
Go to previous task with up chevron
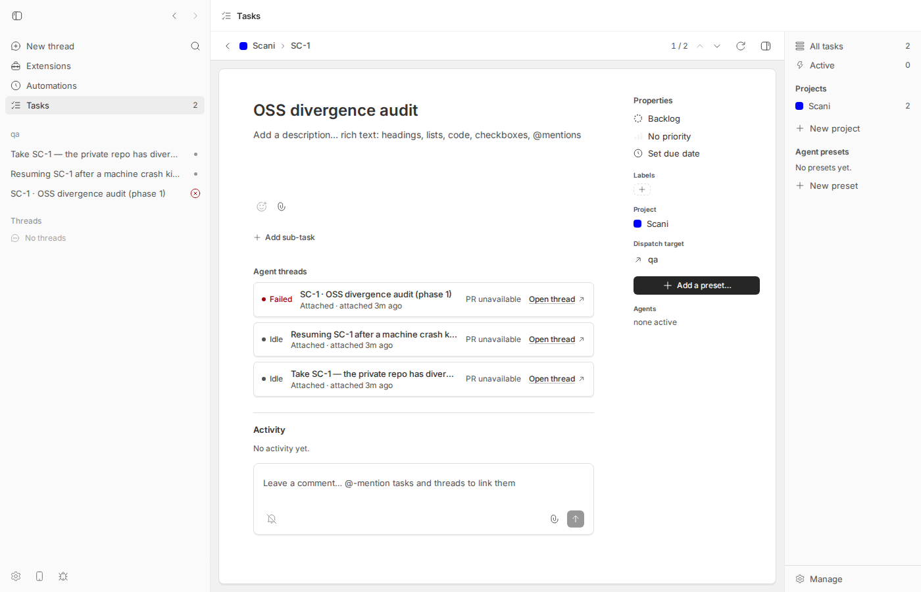point(700,46)
